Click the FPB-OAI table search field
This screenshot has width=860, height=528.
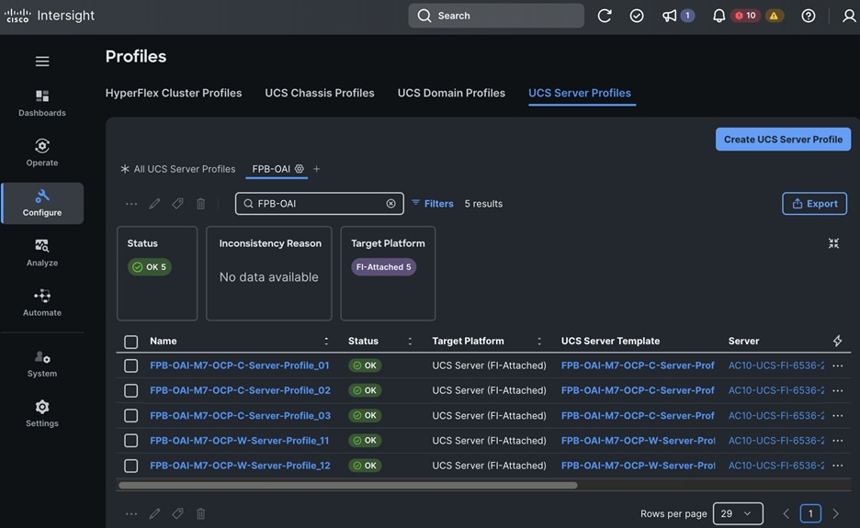point(319,204)
